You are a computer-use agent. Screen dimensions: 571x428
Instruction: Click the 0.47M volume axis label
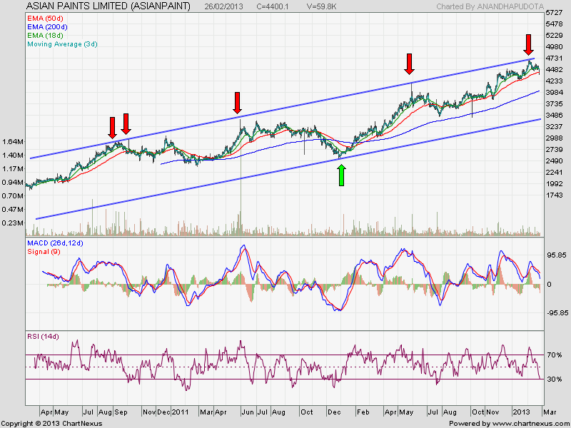12,209
